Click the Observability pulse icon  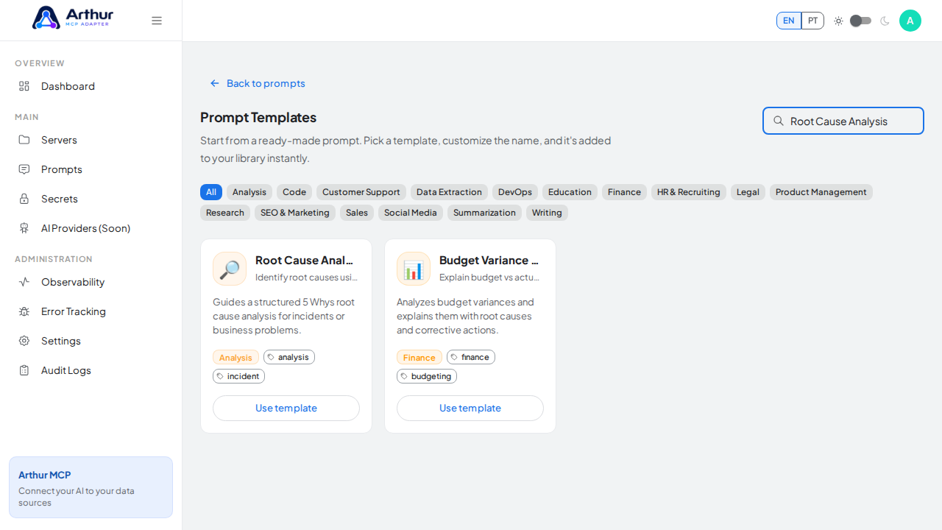24,282
